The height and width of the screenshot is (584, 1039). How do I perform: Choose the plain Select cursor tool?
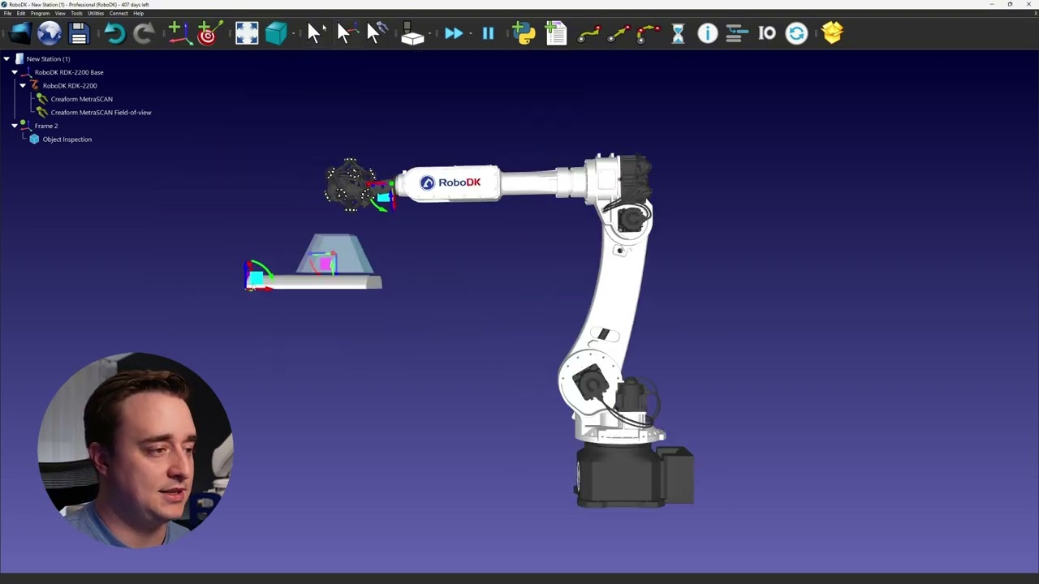pos(315,33)
